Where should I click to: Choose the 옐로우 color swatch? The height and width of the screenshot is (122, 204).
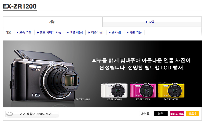coord(192,114)
